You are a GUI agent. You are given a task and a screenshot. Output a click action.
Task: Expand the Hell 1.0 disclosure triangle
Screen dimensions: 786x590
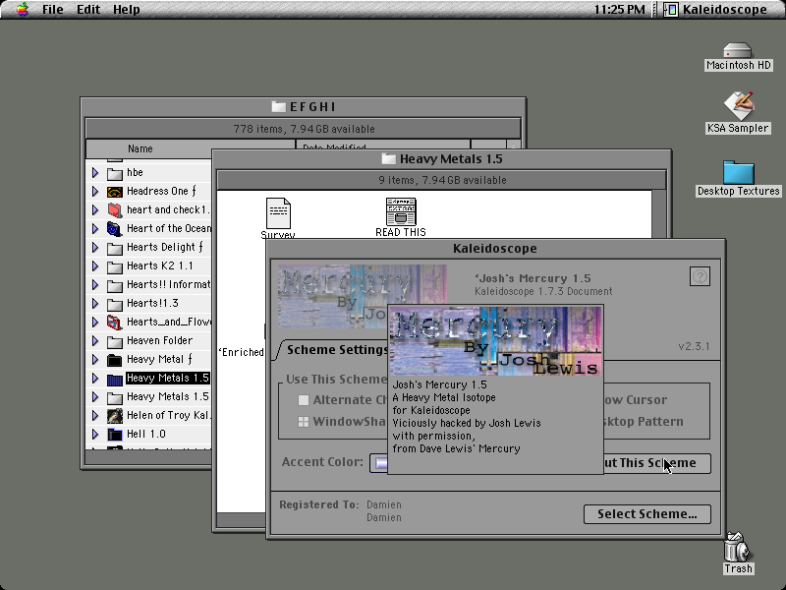coord(95,434)
